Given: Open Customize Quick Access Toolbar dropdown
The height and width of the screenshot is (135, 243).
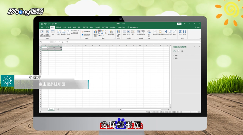Looking at the screenshot, I should coord(59,24).
